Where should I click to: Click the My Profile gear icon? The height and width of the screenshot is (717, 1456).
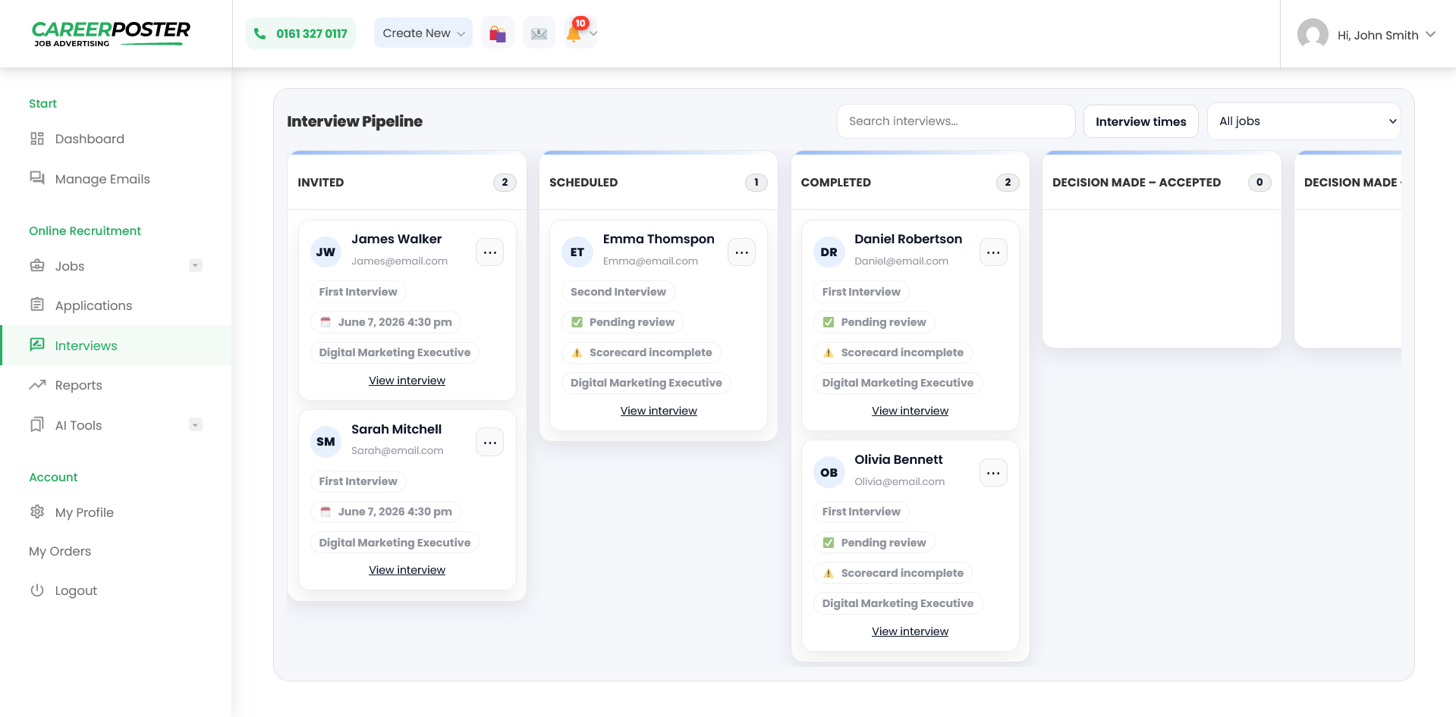point(37,512)
